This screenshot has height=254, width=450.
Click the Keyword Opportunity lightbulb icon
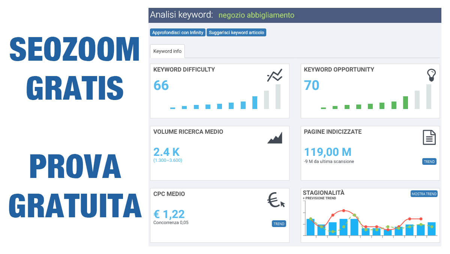coord(432,75)
